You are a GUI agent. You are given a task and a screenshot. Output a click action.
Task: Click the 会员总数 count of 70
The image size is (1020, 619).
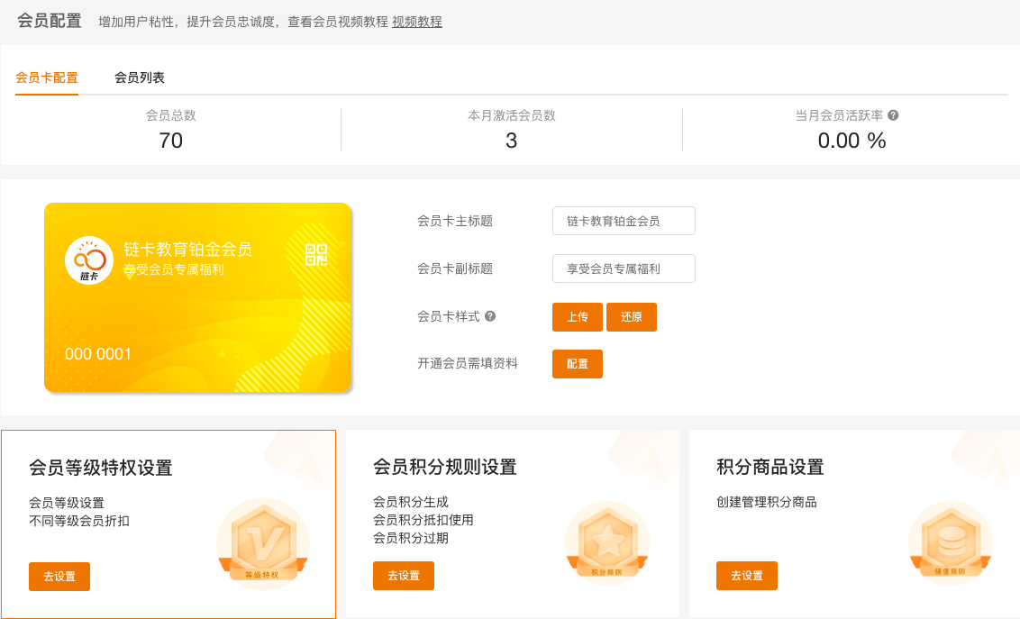(170, 141)
